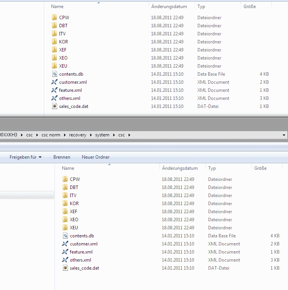Click feature.xml file name in upper window
This screenshot has width=288, height=290.
point(70,90)
